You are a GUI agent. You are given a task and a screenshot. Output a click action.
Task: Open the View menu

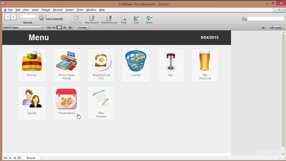click(26, 10)
